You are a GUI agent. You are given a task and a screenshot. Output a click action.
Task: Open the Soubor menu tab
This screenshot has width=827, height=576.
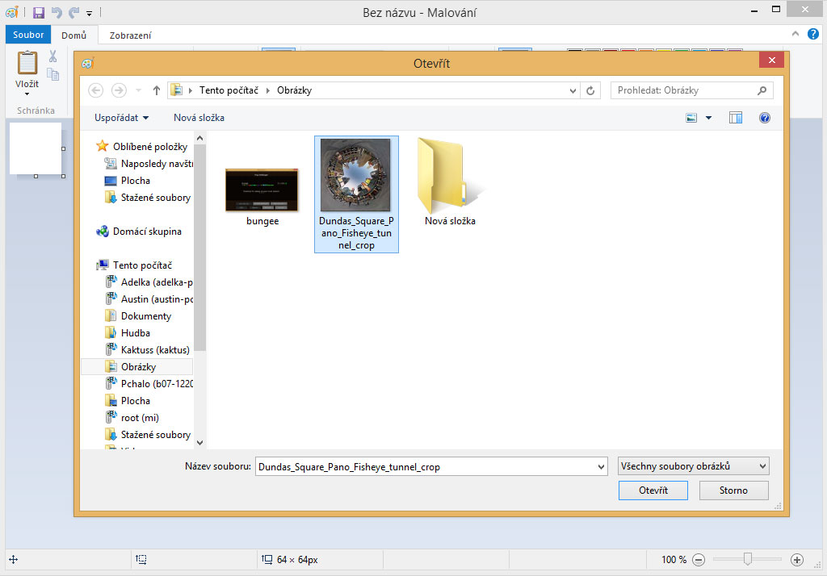pos(28,35)
